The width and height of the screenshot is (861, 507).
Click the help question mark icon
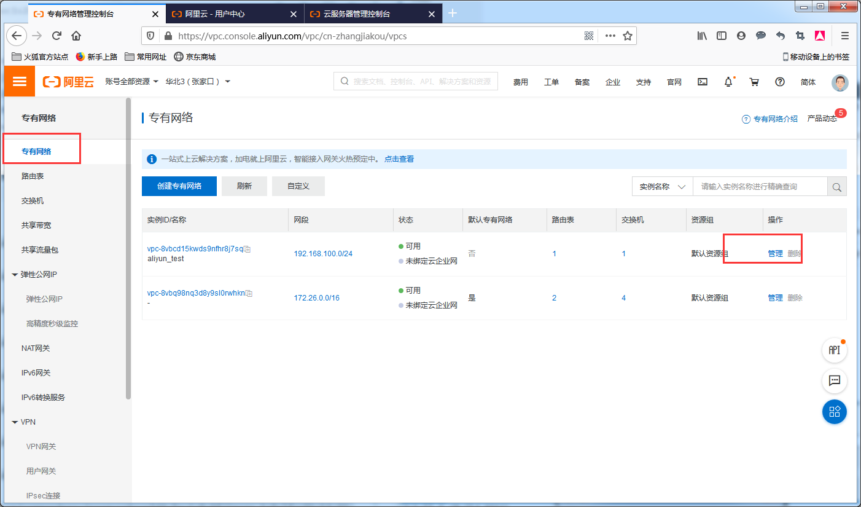pyautogui.click(x=779, y=81)
